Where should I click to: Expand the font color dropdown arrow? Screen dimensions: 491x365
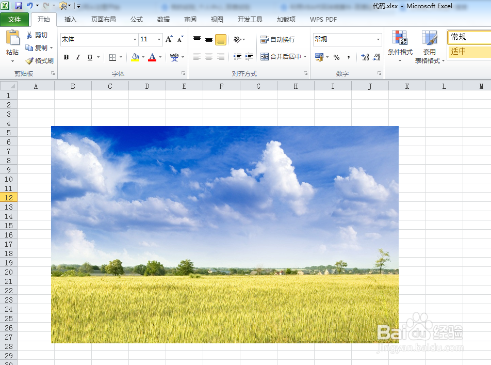tap(160, 57)
